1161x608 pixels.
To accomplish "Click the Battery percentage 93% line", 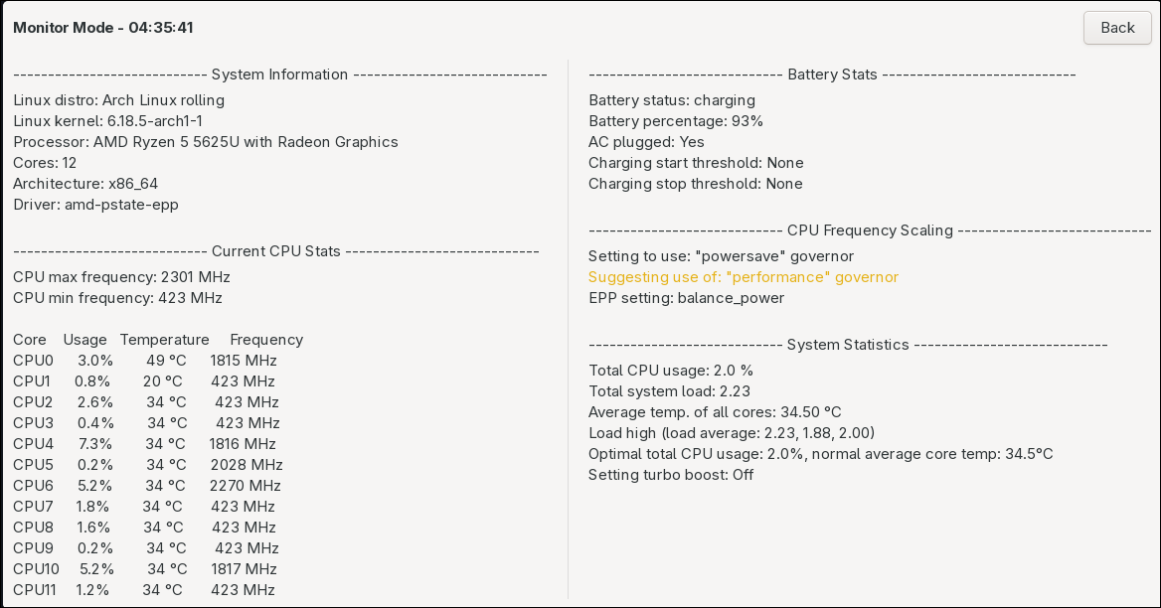I will (x=676, y=121).
